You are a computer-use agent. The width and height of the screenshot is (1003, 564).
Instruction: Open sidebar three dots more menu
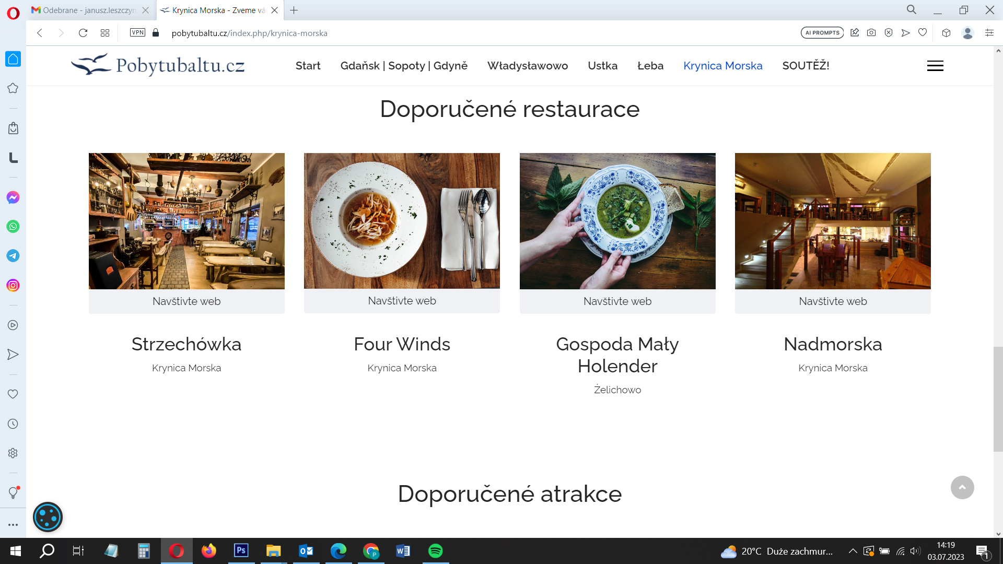(13, 524)
